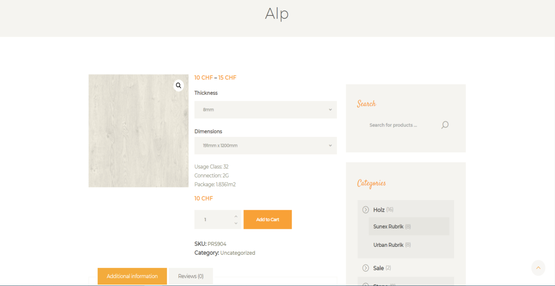This screenshot has height=286, width=555.
Task: Open the Sale category
Action: pyautogui.click(x=378, y=268)
